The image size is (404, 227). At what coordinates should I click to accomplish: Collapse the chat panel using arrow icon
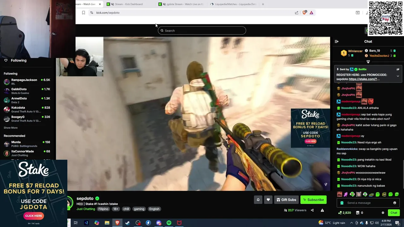coord(336,41)
